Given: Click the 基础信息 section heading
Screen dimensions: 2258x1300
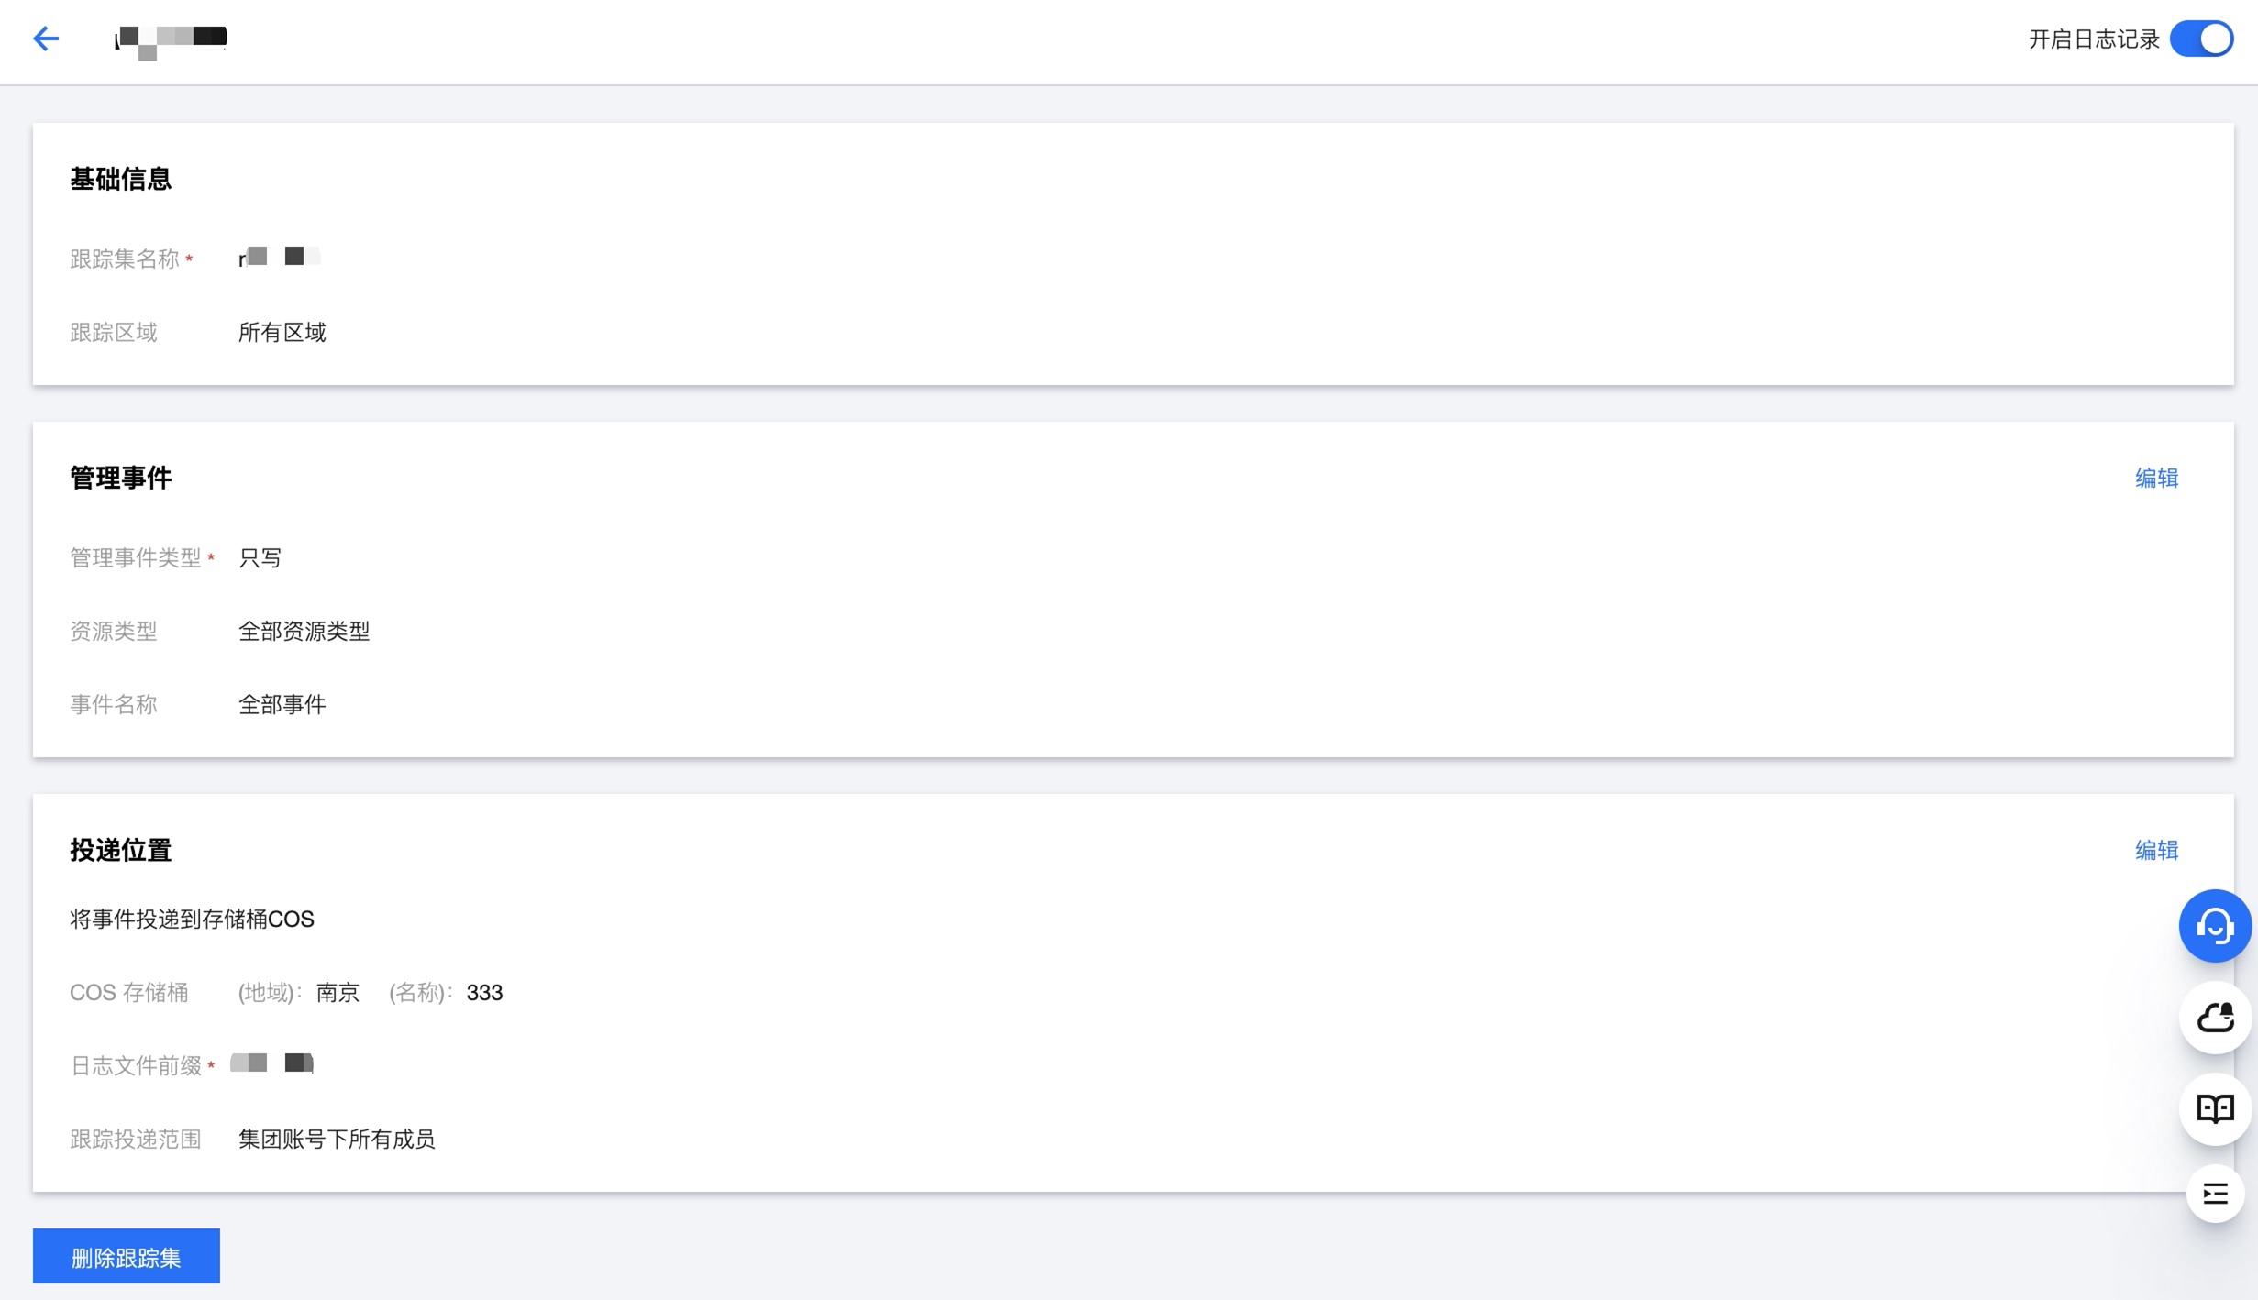Looking at the screenshot, I should coord(120,179).
